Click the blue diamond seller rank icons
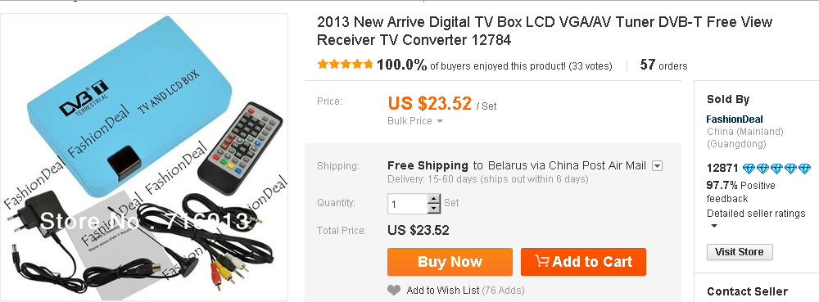 tap(777, 169)
